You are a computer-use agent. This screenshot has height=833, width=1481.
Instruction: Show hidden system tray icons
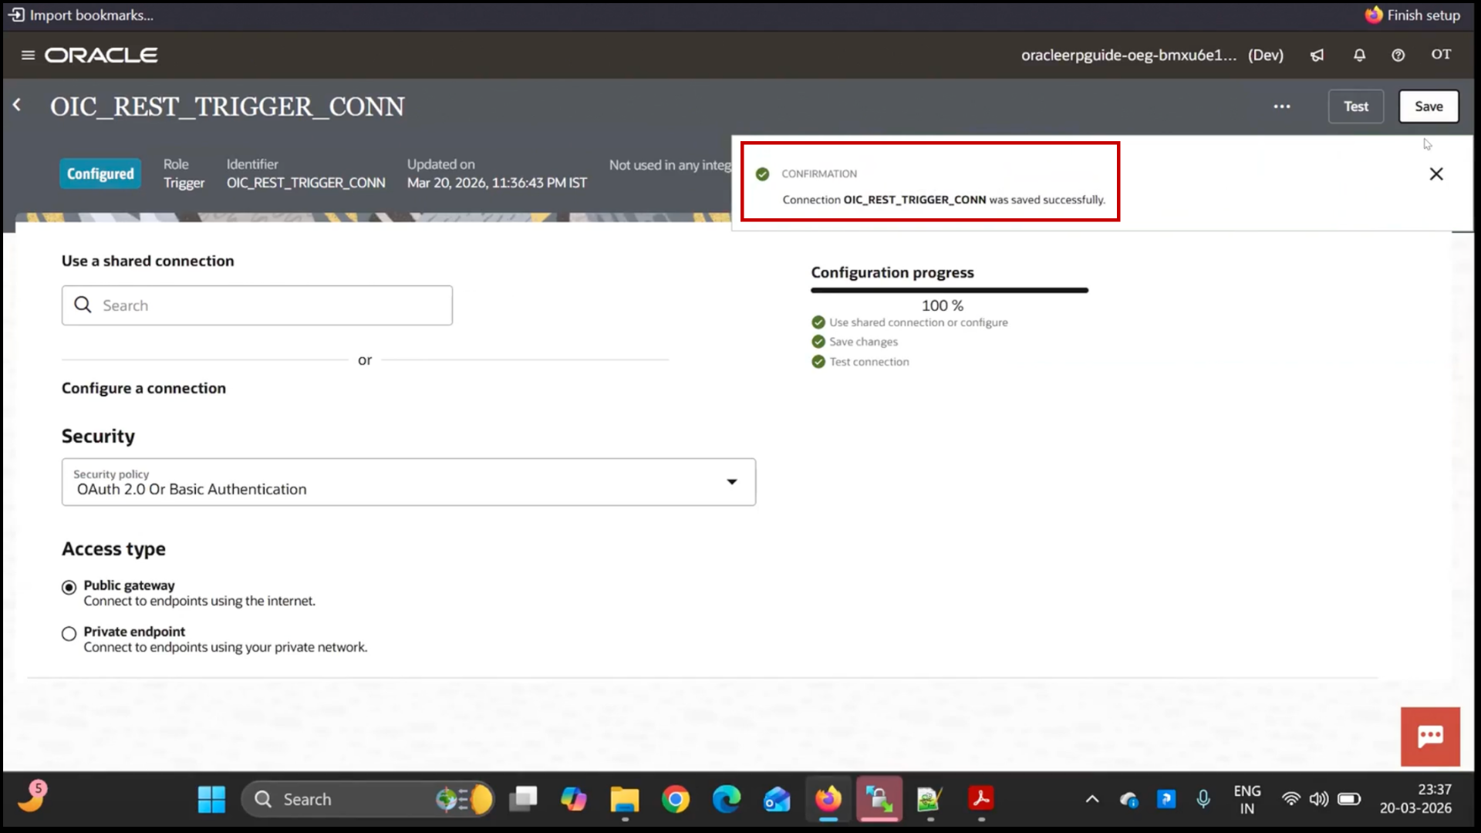point(1092,799)
